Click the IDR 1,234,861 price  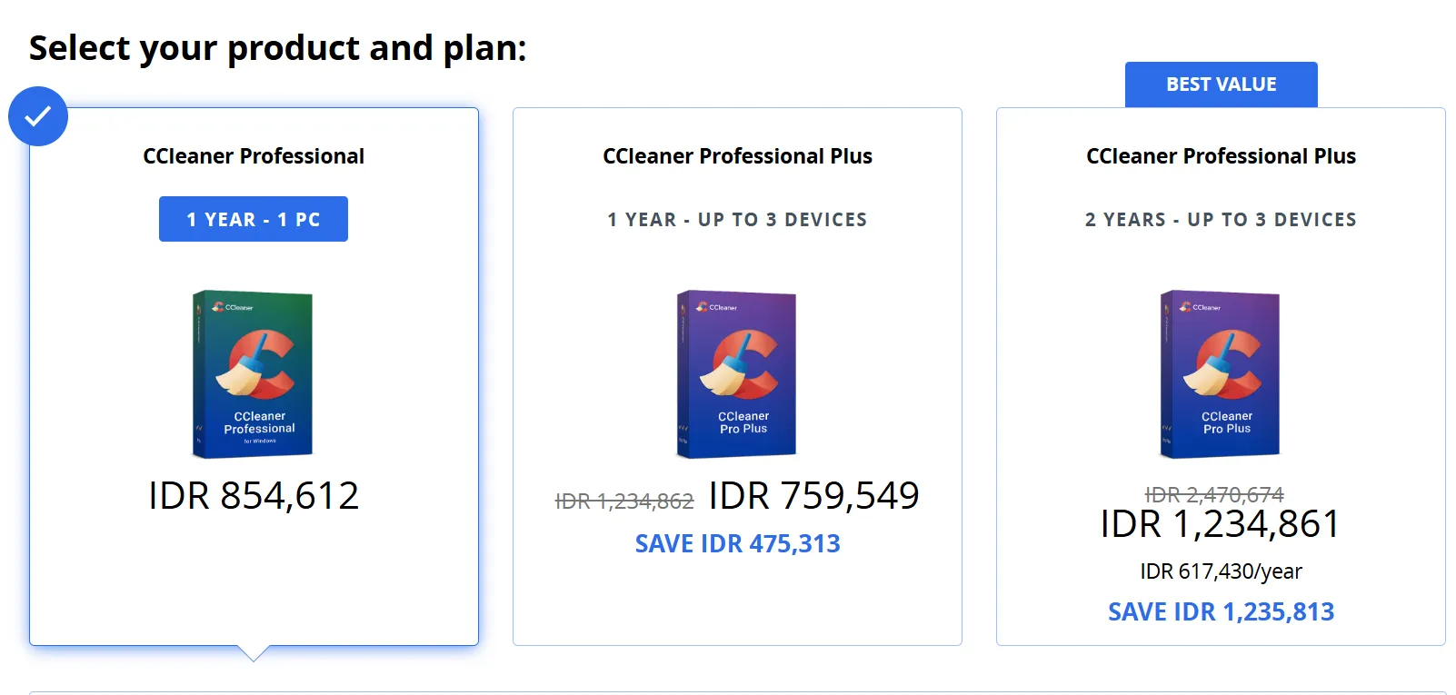pyautogui.click(x=1220, y=524)
